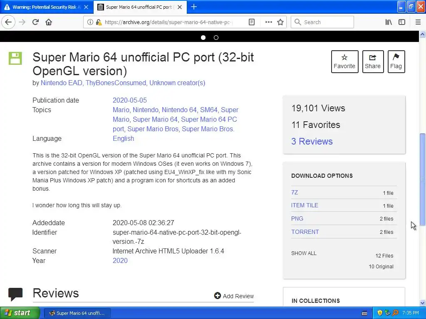Click the keyboard icon in system tray

coord(364,313)
